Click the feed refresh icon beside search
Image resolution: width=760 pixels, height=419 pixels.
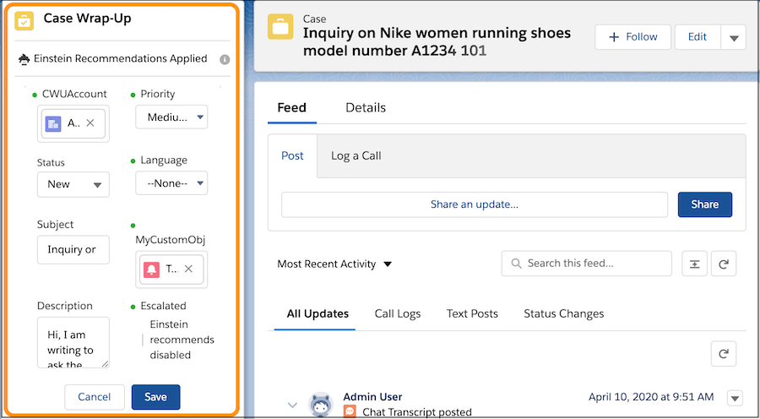click(723, 264)
